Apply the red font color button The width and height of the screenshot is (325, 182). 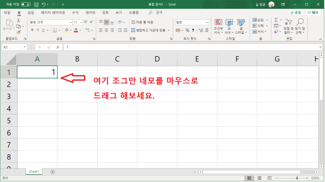pyautogui.click(x=76, y=31)
